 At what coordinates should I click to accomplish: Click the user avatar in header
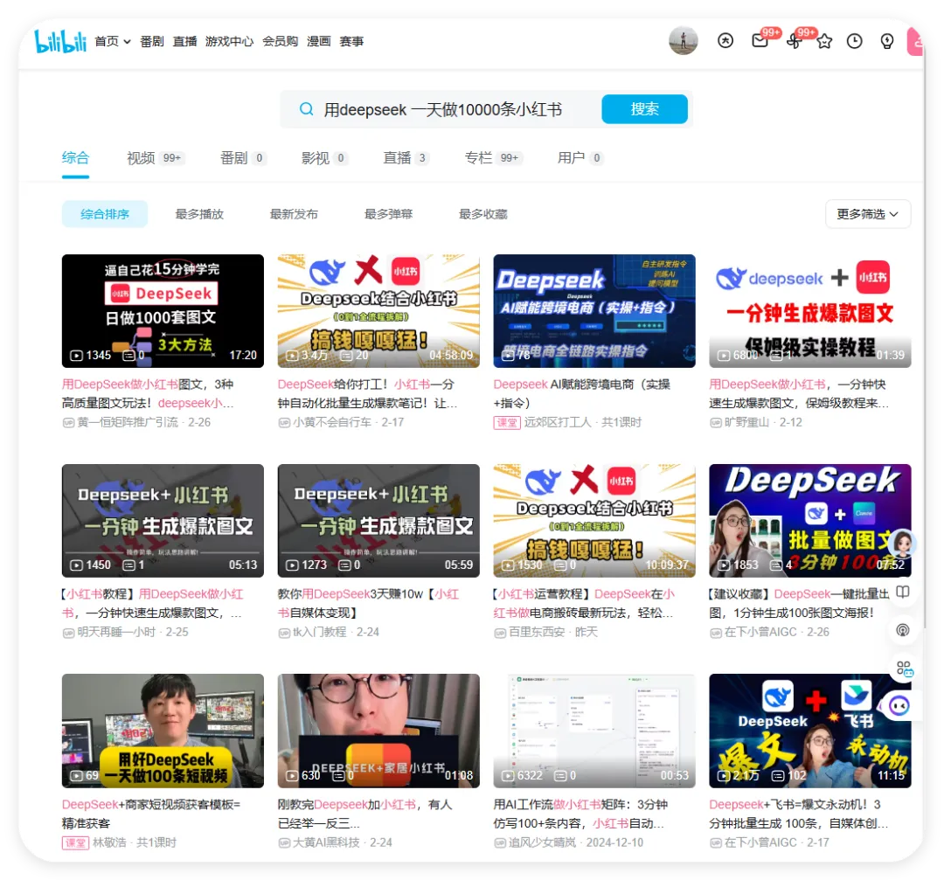click(x=684, y=40)
